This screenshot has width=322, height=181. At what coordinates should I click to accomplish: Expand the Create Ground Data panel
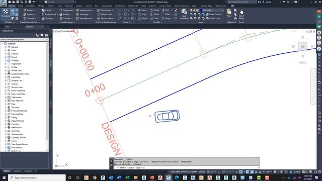[x=30, y=22]
